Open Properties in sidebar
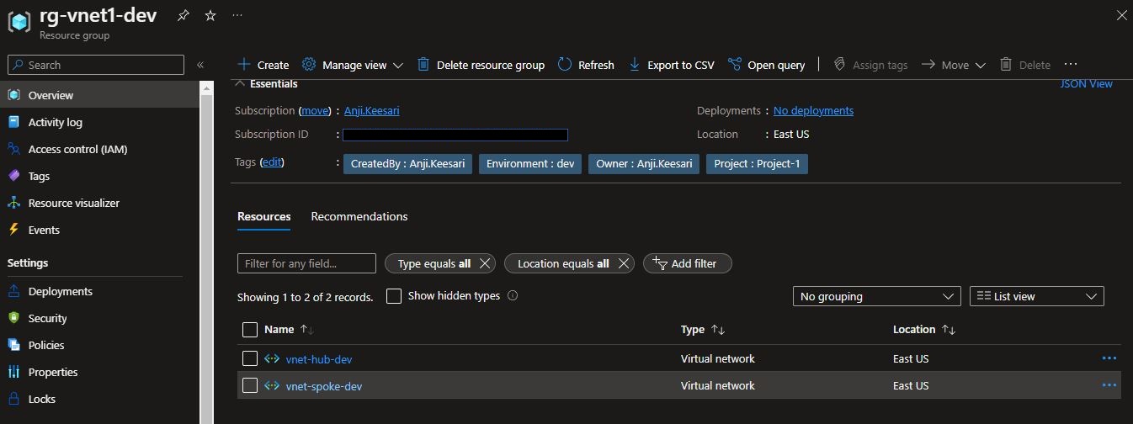The width and height of the screenshot is (1133, 424). coord(100,372)
